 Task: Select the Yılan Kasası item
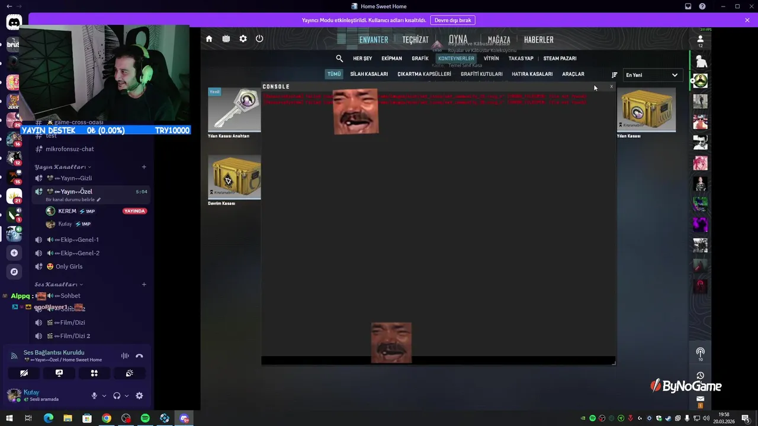tap(646, 114)
